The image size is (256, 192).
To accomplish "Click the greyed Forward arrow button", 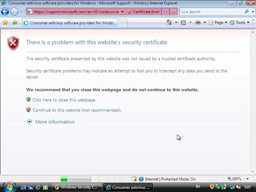I will click(x=14, y=12).
